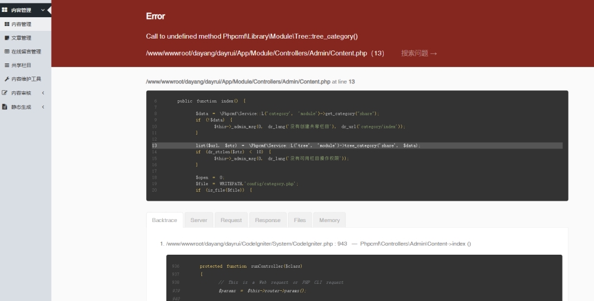Image resolution: width=594 pixels, height=301 pixels.
Task: Click the 内容管理 grid icon in sidebar header
Action: (5, 10)
